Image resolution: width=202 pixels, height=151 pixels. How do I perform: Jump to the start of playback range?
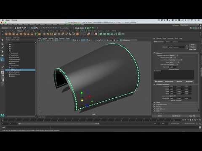(x=183, y=120)
